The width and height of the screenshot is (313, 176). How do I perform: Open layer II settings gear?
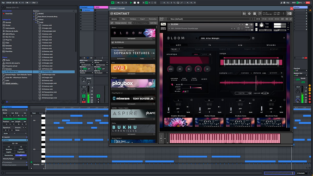[x=222, y=100]
